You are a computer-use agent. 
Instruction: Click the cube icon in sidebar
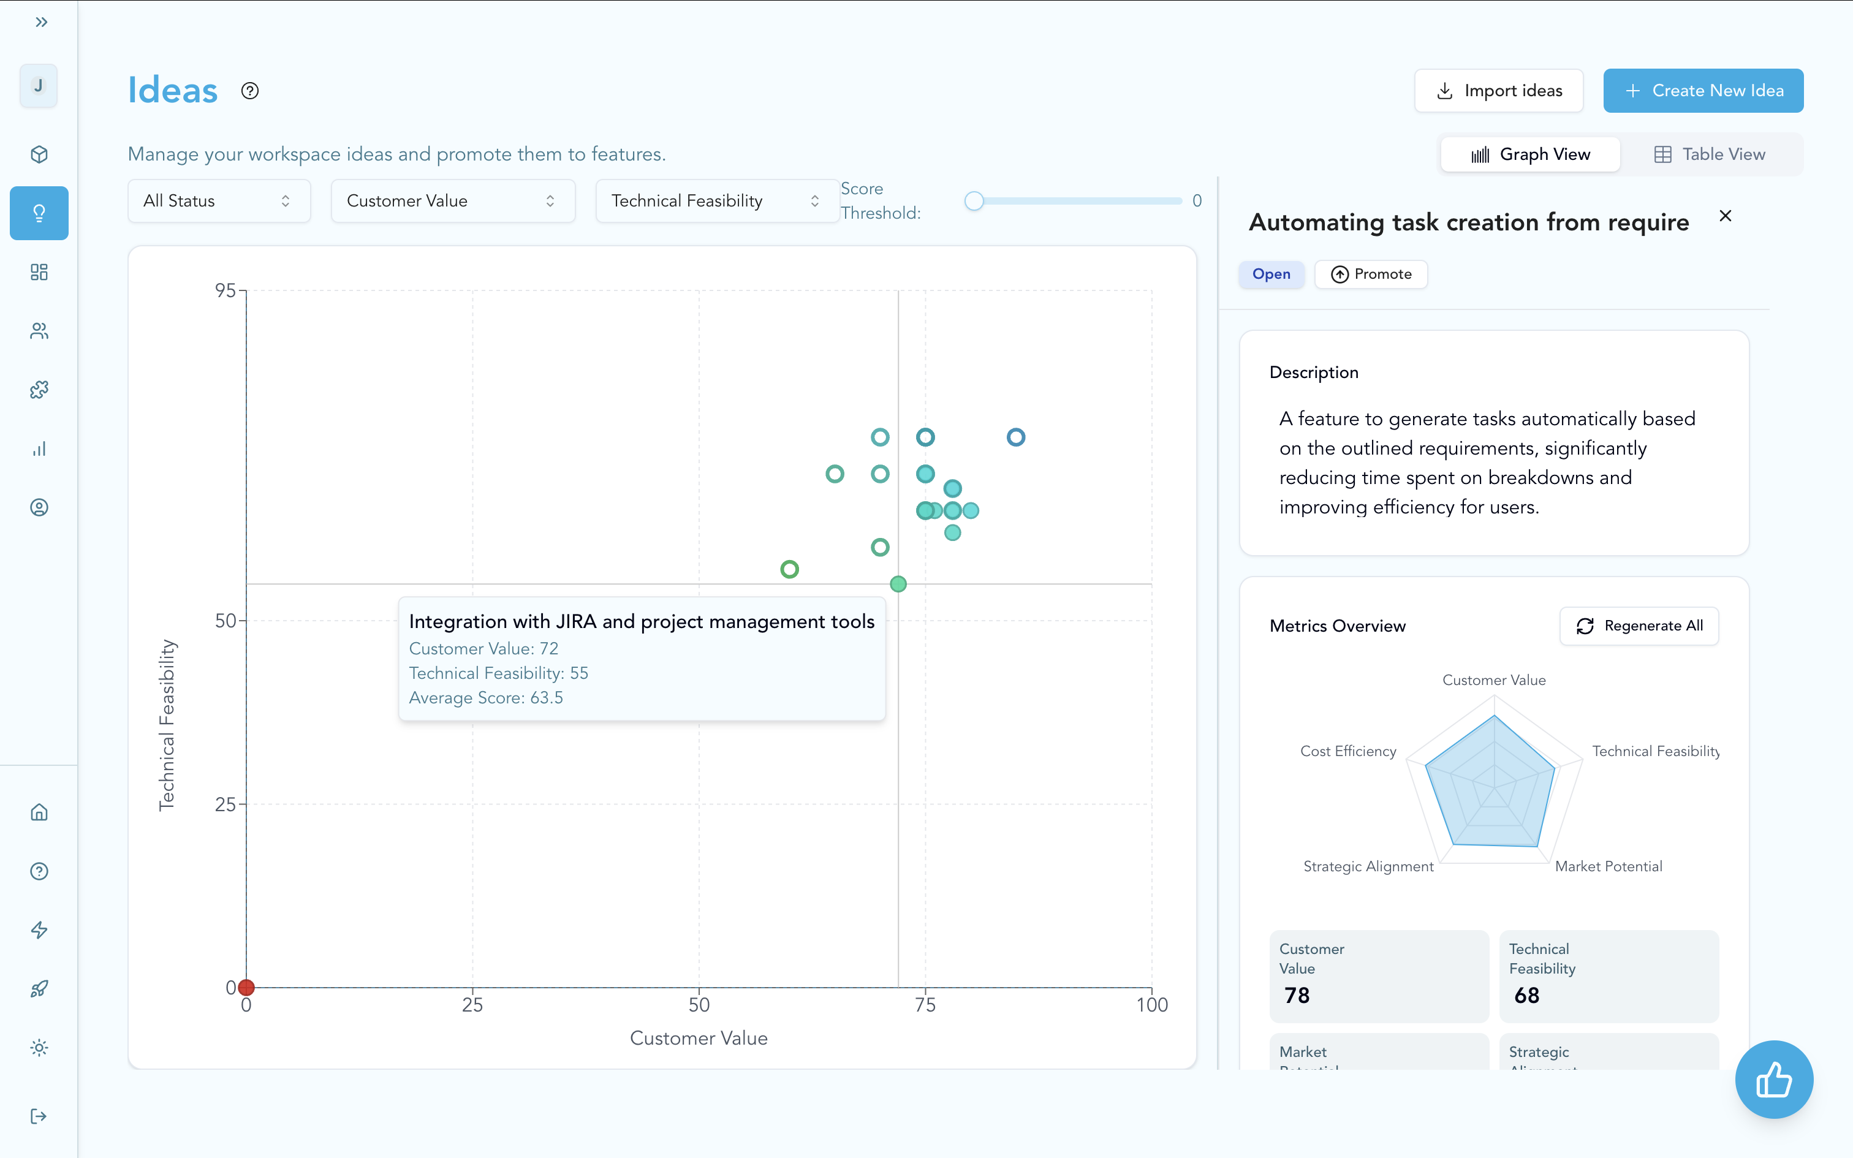[39, 154]
